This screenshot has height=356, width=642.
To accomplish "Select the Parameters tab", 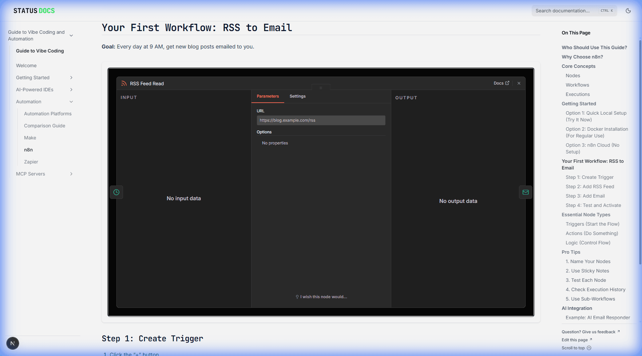I will point(267,96).
